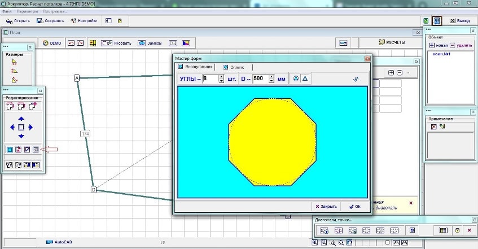Click into the D diameter input field
This screenshot has width=478, height=249.
point(260,79)
